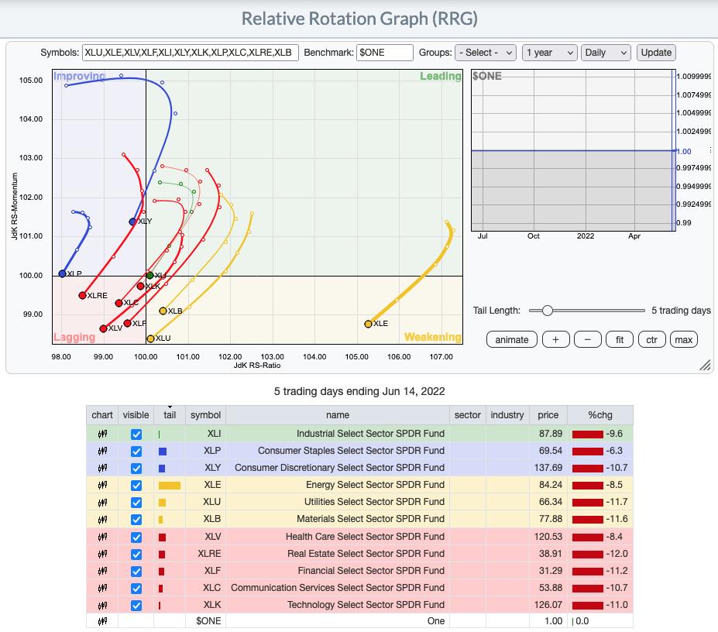Viewport: 718px width, 632px height.
Task: Click the XLV red tail swatch
Action: [x=162, y=538]
